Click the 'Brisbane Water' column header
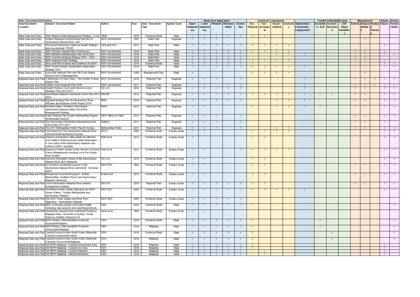420x297 pixels. coord(228,28)
